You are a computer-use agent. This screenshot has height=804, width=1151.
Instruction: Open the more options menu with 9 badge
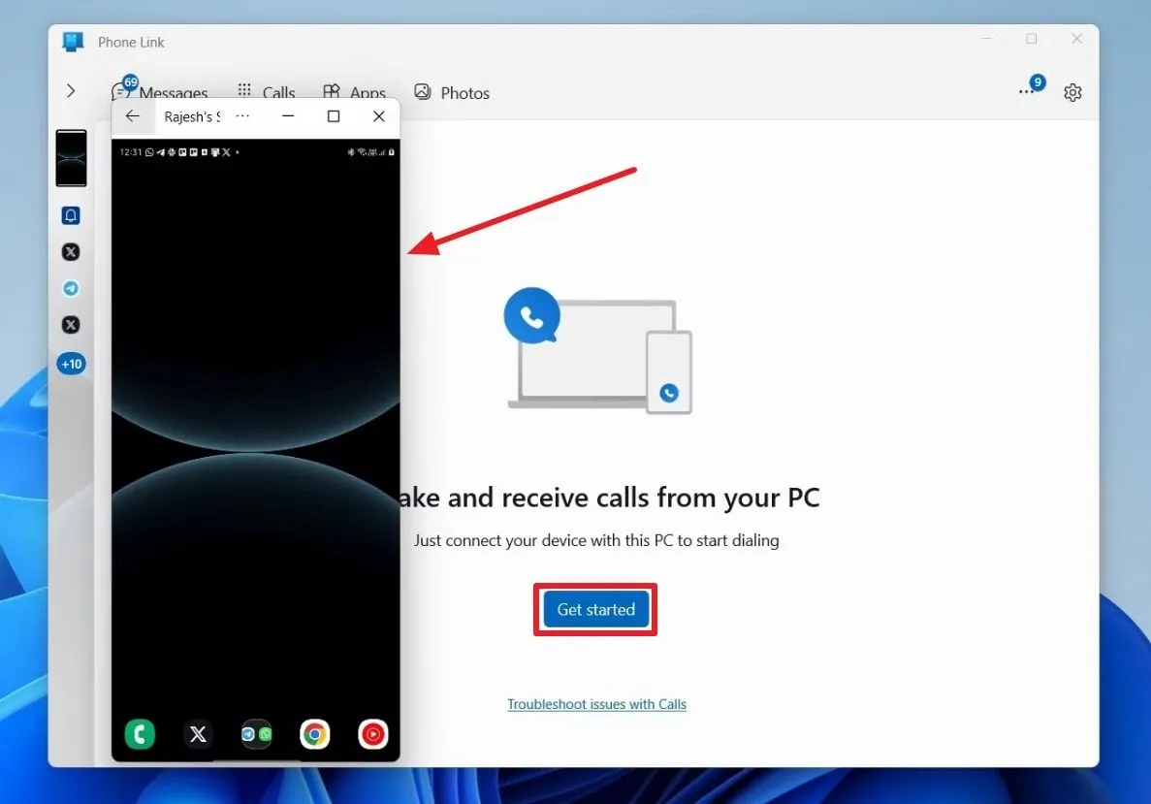1032,86
